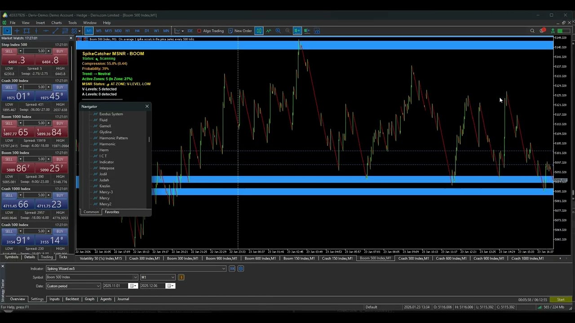Close the Navigator panel
575x323 pixels.
pos(147,106)
